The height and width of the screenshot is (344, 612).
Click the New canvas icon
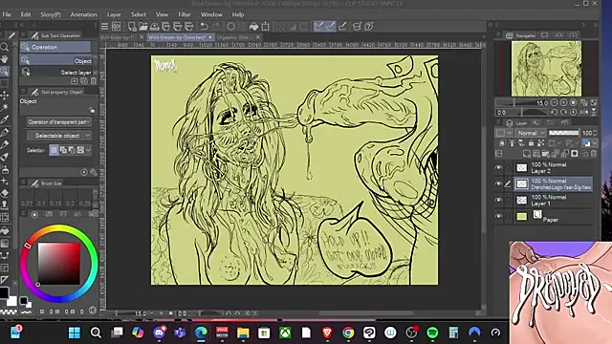132,26
